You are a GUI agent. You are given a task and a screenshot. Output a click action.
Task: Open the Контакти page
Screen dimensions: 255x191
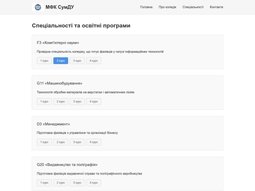tap(216, 7)
